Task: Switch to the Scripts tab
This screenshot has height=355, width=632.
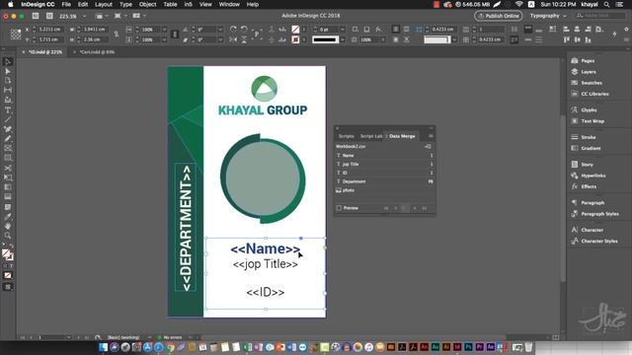Action: (x=346, y=136)
